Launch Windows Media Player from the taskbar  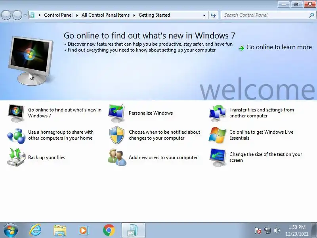pyautogui.click(x=84, y=230)
